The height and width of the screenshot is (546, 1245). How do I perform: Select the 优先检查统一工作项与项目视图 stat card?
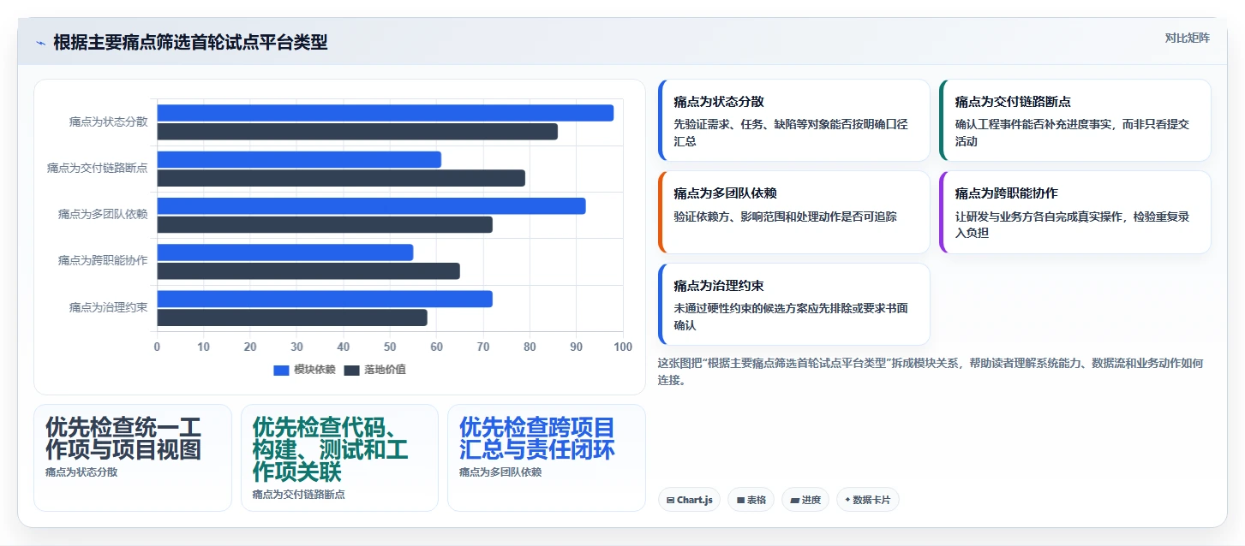(133, 458)
